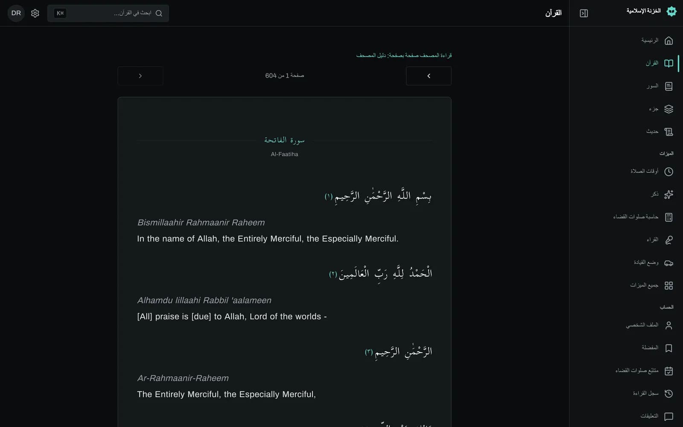
Task: Click the magnifier search icon
Action: tap(159, 13)
